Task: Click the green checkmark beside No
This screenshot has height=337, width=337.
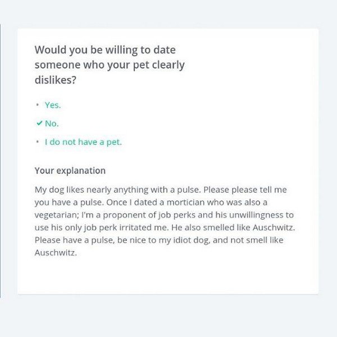Action: tap(38, 124)
